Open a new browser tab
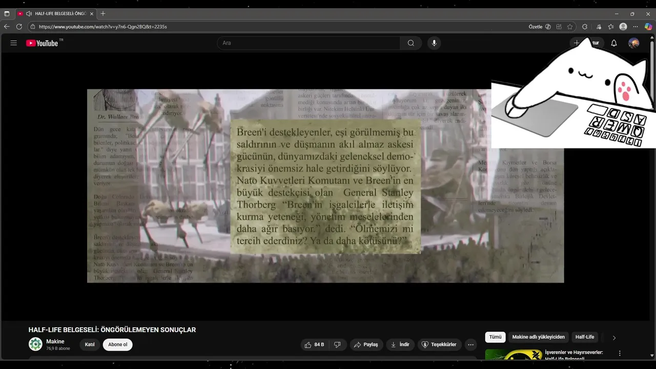This screenshot has height=369, width=656. (x=103, y=14)
